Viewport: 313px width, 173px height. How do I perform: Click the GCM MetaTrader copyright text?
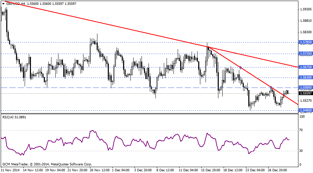click(x=47, y=164)
